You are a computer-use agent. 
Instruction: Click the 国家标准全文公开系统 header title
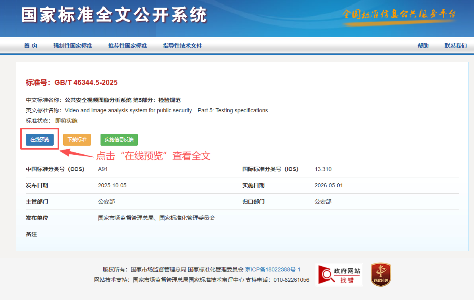pyautogui.click(x=114, y=15)
